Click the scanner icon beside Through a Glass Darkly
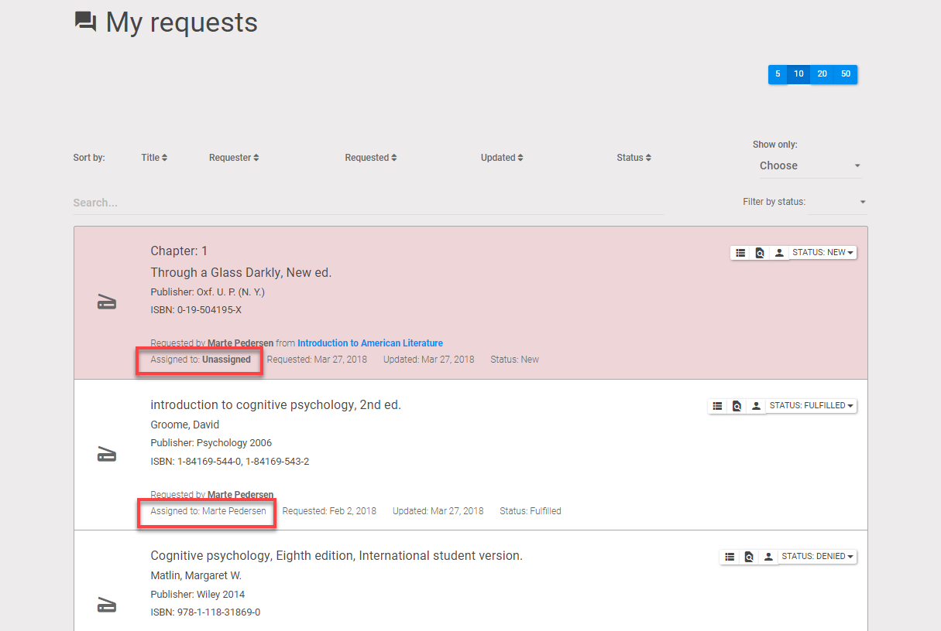 click(107, 302)
